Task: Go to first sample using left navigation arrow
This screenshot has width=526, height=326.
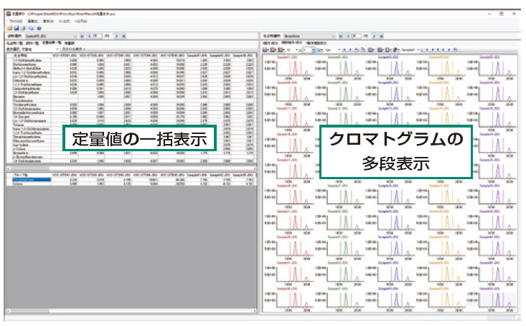Action: (82, 34)
